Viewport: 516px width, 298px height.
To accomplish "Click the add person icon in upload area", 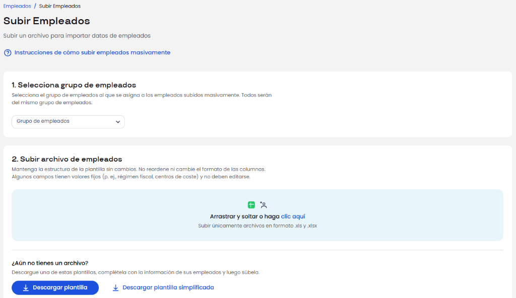I will point(264,205).
